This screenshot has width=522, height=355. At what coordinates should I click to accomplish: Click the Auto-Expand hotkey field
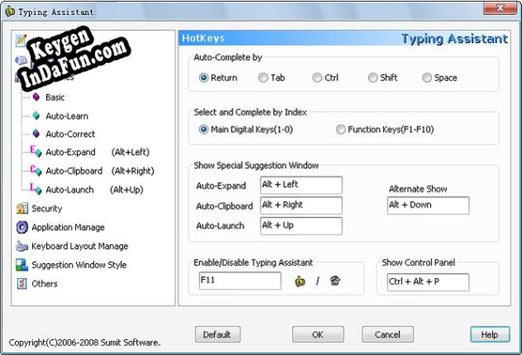click(x=301, y=185)
